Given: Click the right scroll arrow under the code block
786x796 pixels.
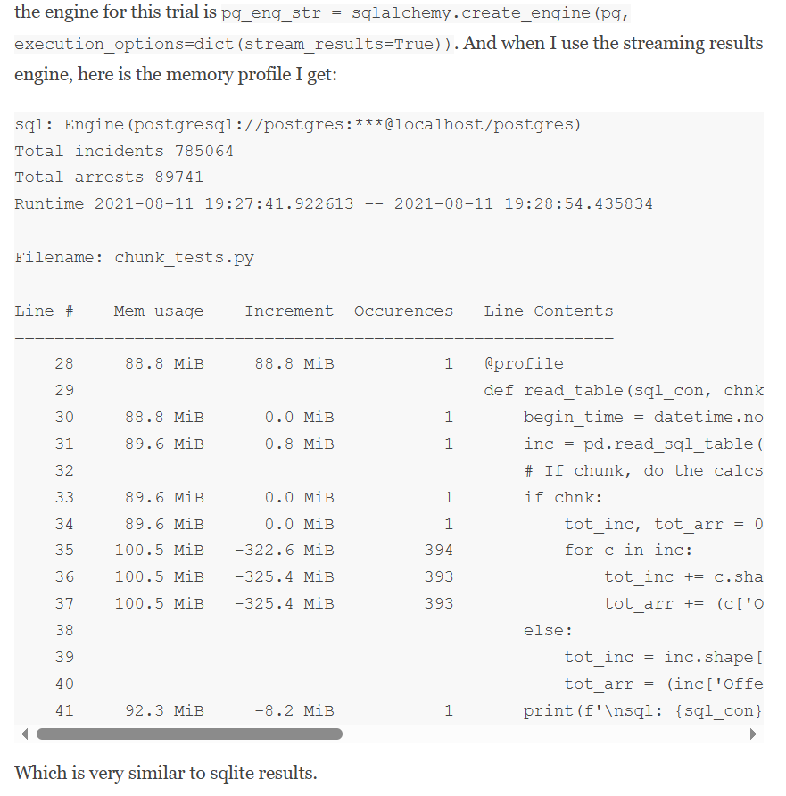Looking at the screenshot, I should [x=754, y=734].
